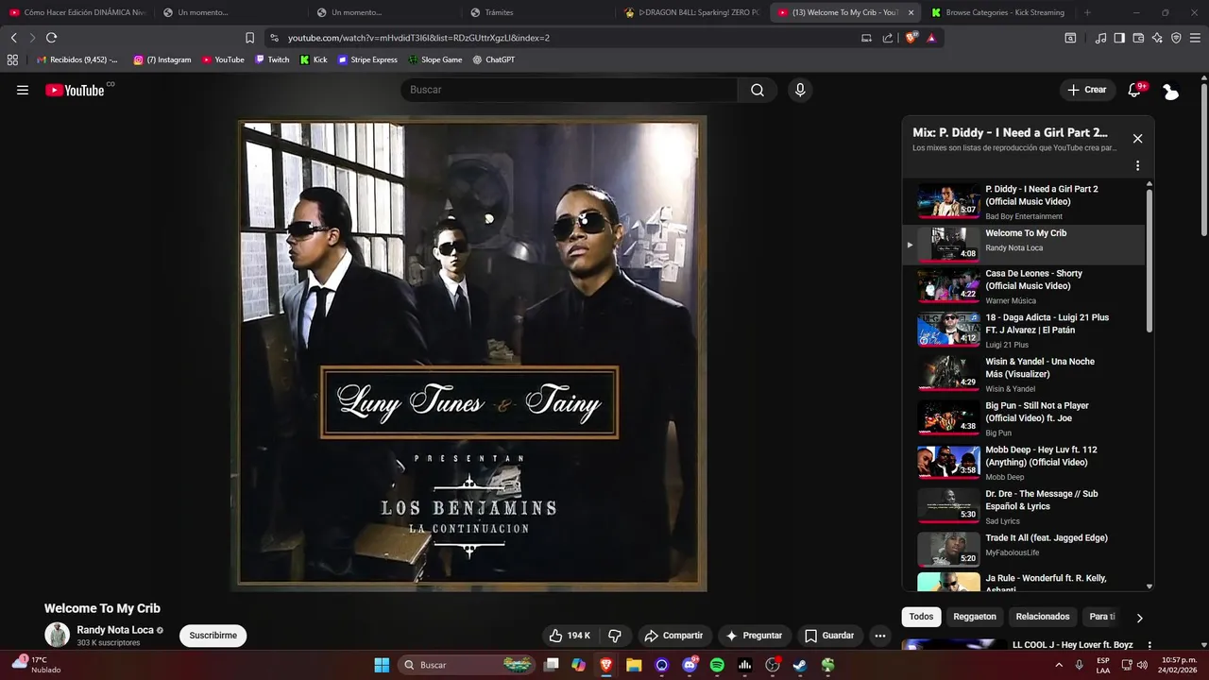Open Discord from the taskbar

pos(690,665)
